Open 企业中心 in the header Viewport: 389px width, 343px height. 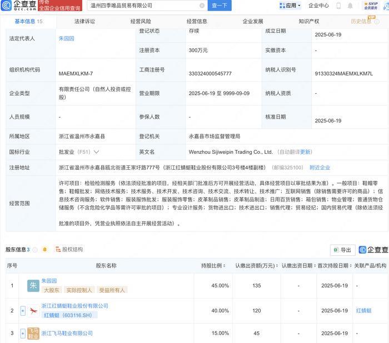point(318,6)
